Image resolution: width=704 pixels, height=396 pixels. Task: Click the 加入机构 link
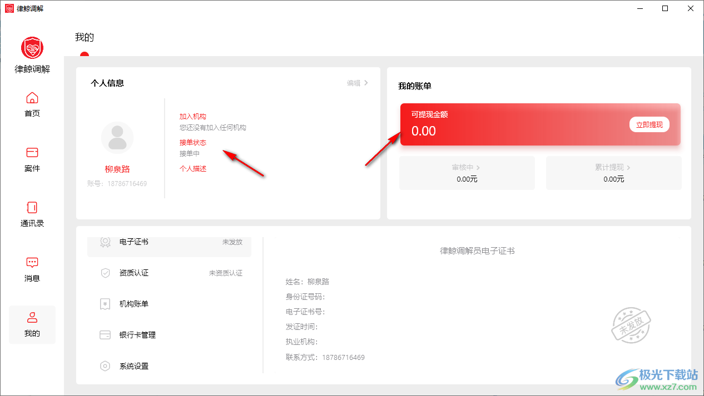click(192, 117)
